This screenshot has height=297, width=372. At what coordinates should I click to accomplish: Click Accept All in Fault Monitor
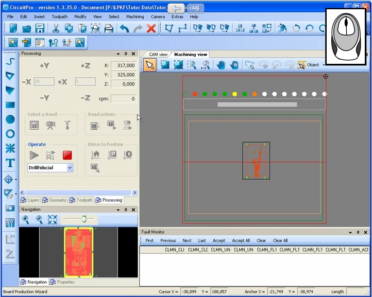tap(241, 240)
